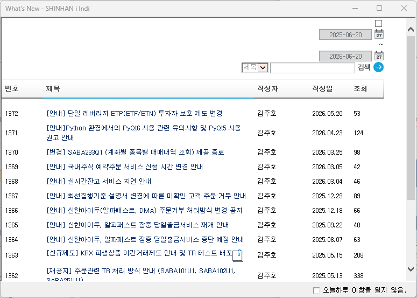Check '오늘하루 이창을 열지 않음' option
Screen dimensions: 417x298
(316, 290)
